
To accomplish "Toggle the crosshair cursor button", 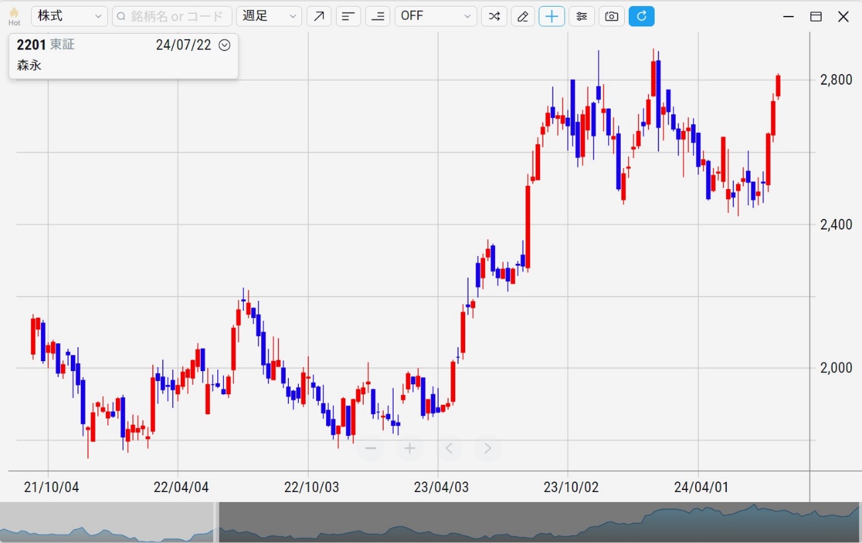I will click(x=552, y=16).
